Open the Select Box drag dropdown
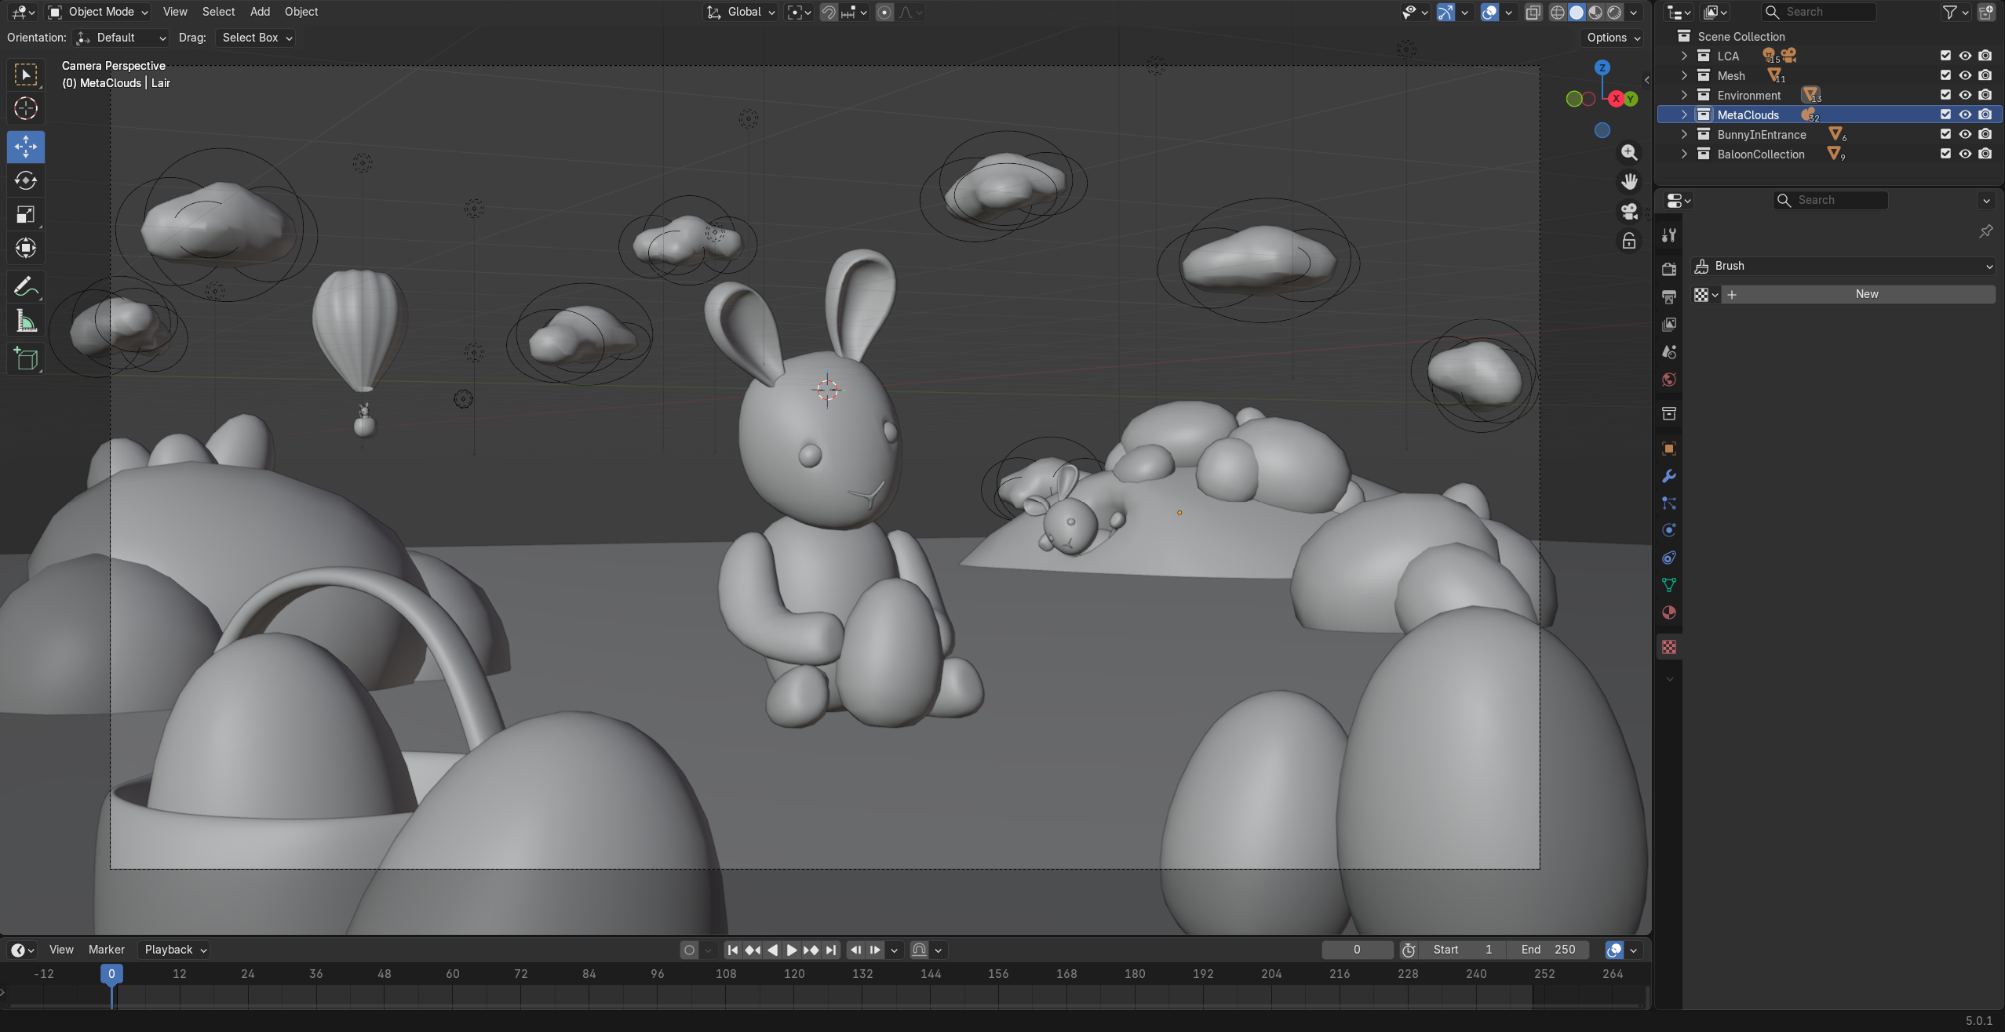 click(x=257, y=38)
